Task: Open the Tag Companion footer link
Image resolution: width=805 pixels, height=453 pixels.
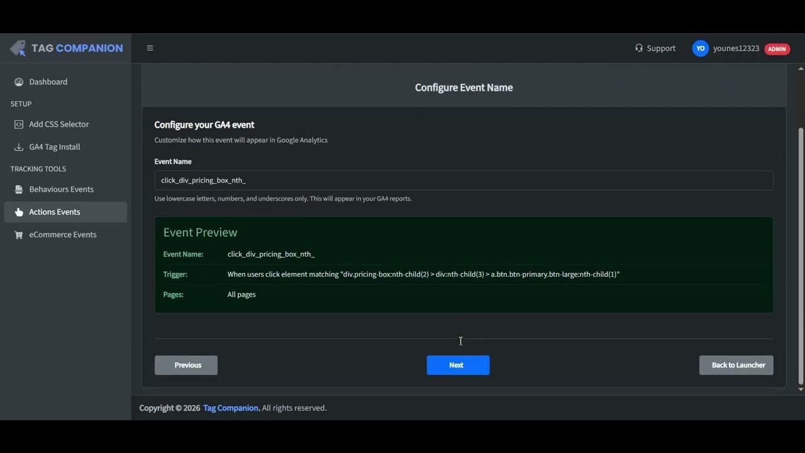Action: coord(231,408)
